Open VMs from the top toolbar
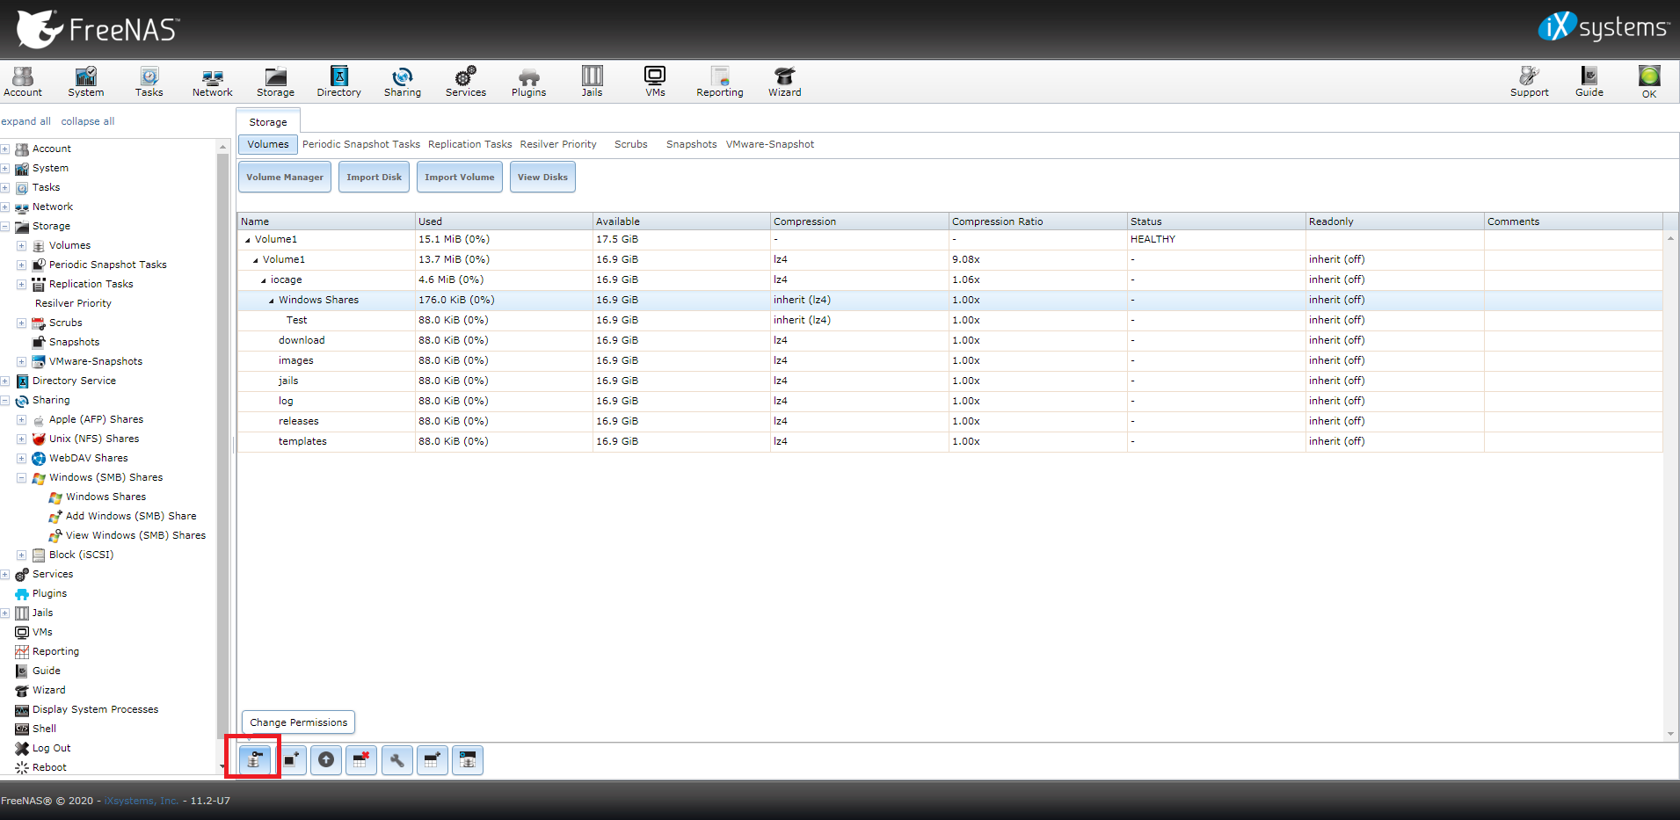This screenshot has height=820, width=1680. point(656,81)
